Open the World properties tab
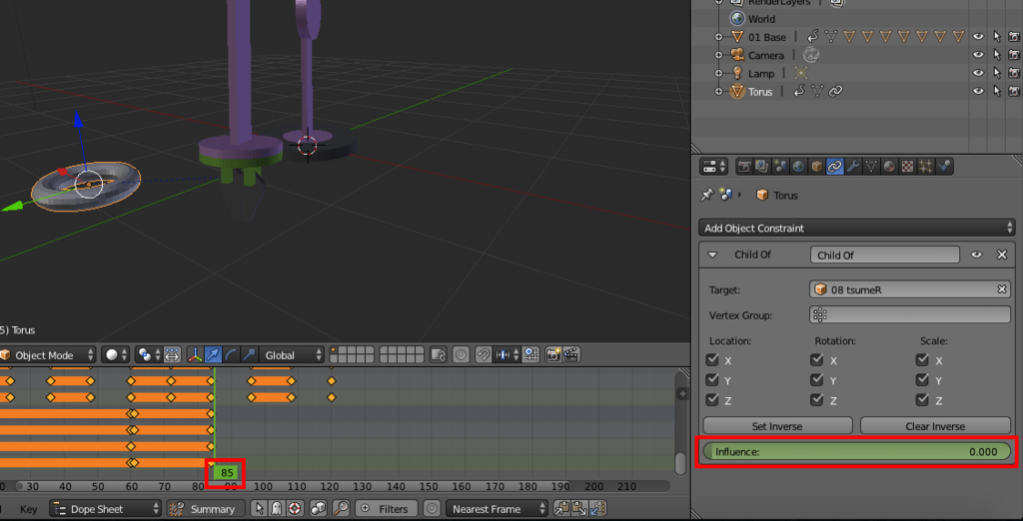 (x=798, y=167)
